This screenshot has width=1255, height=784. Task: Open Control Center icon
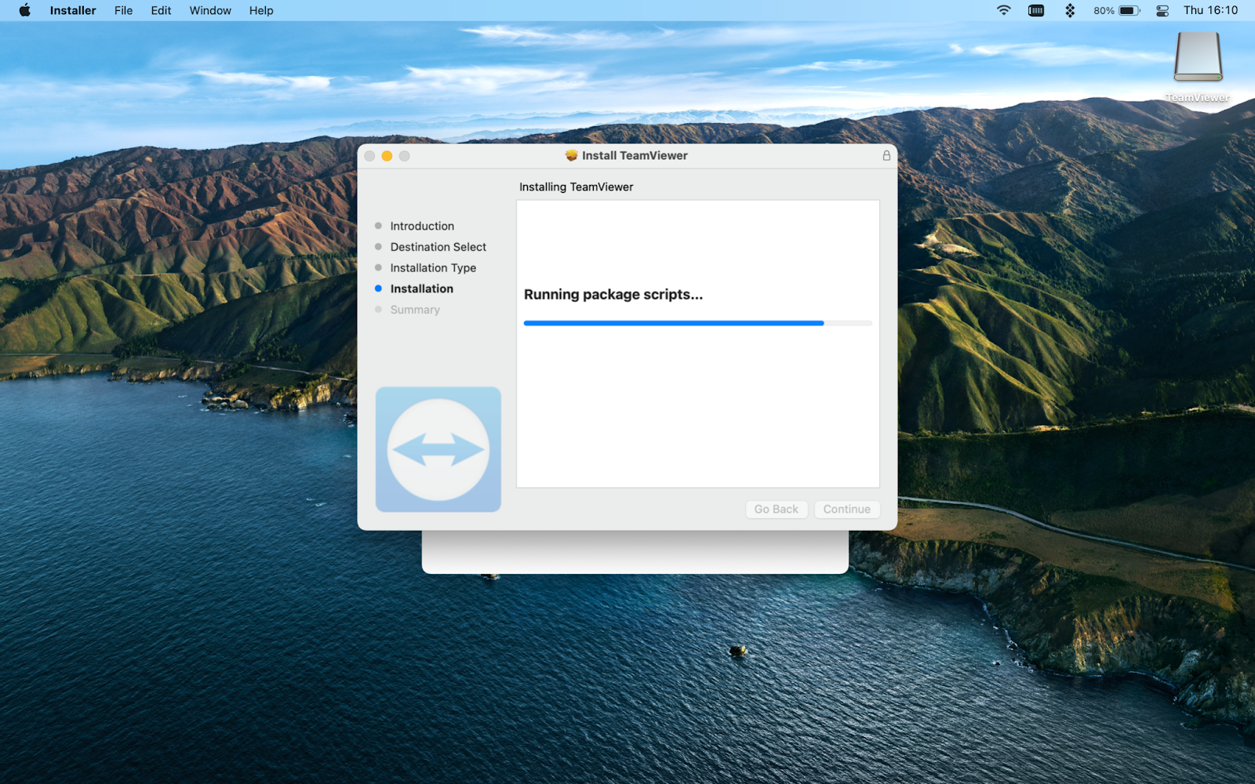(1162, 10)
